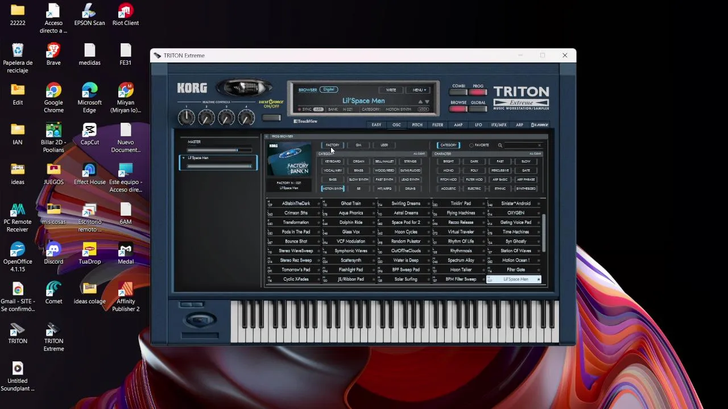This screenshot has width=728, height=409.
Task: Select the previous program with up arrow
Action: [x=421, y=102]
